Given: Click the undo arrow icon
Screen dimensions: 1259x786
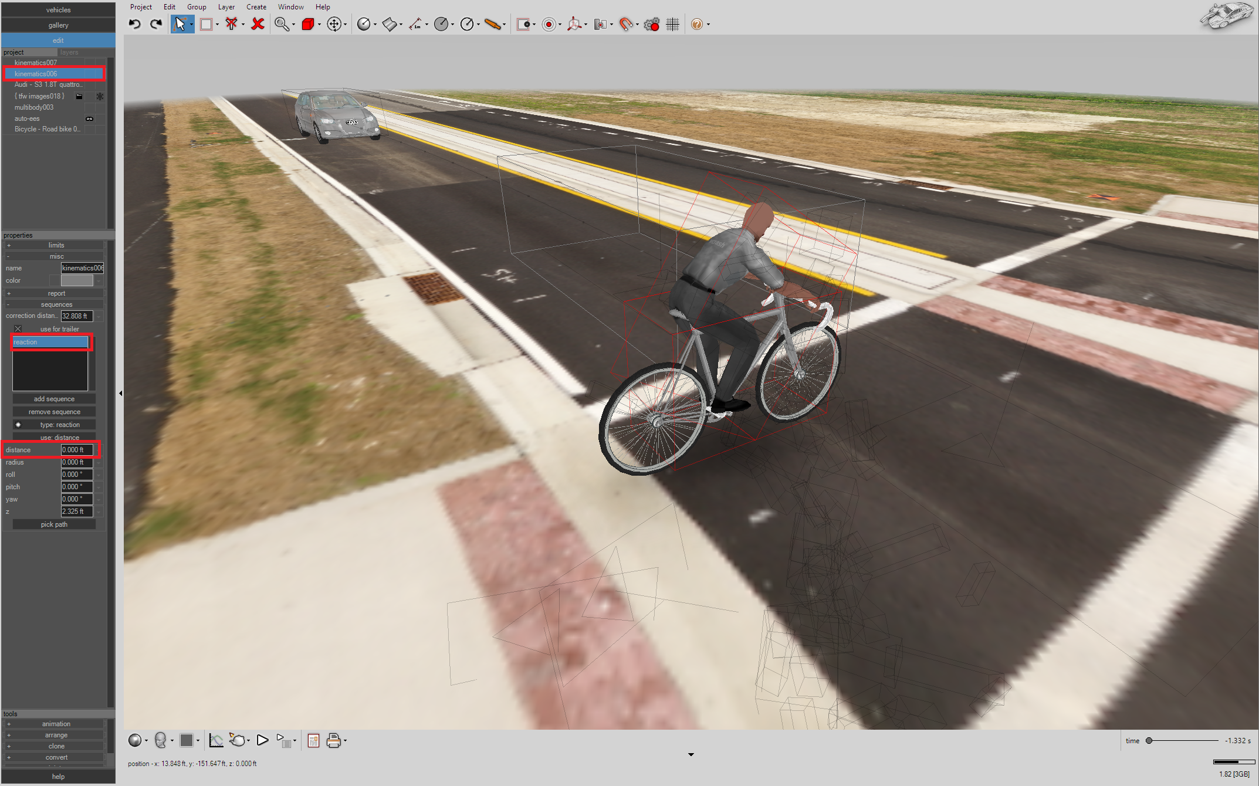Looking at the screenshot, I should (x=135, y=24).
